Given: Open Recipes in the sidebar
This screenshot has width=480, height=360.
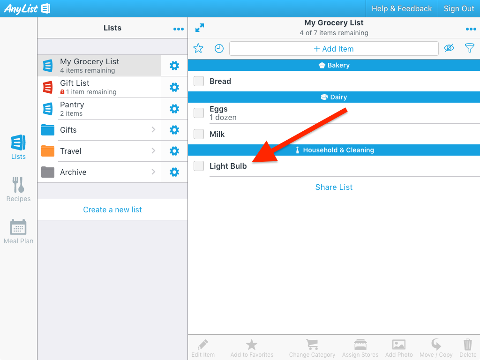Looking at the screenshot, I should (x=18, y=189).
